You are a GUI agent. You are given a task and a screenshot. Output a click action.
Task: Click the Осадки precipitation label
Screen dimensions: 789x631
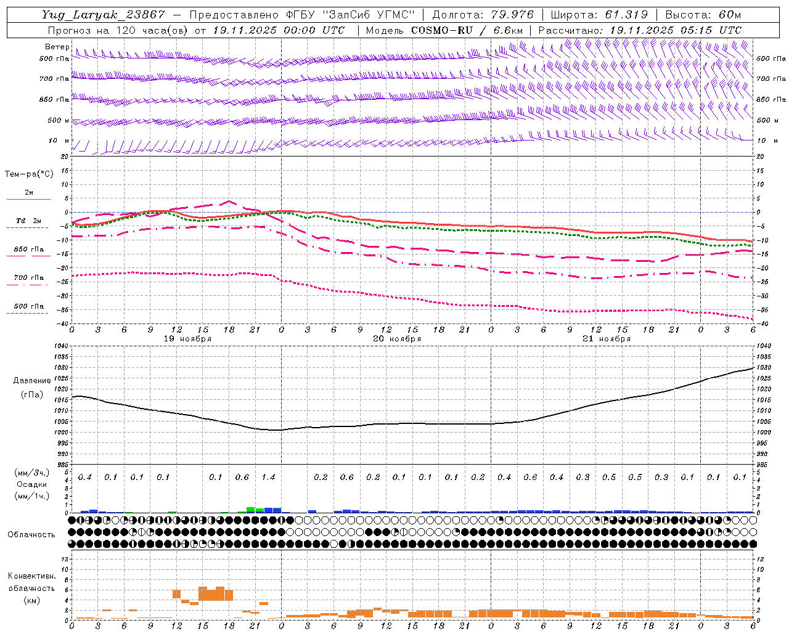[x=31, y=484]
